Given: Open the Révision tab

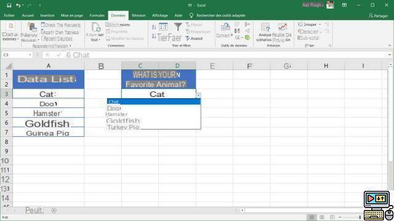Looking at the screenshot, I should click(x=139, y=15).
